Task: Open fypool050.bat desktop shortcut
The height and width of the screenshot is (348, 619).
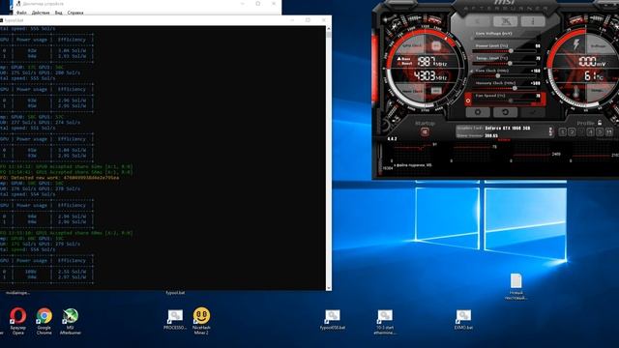Action: click(333, 320)
